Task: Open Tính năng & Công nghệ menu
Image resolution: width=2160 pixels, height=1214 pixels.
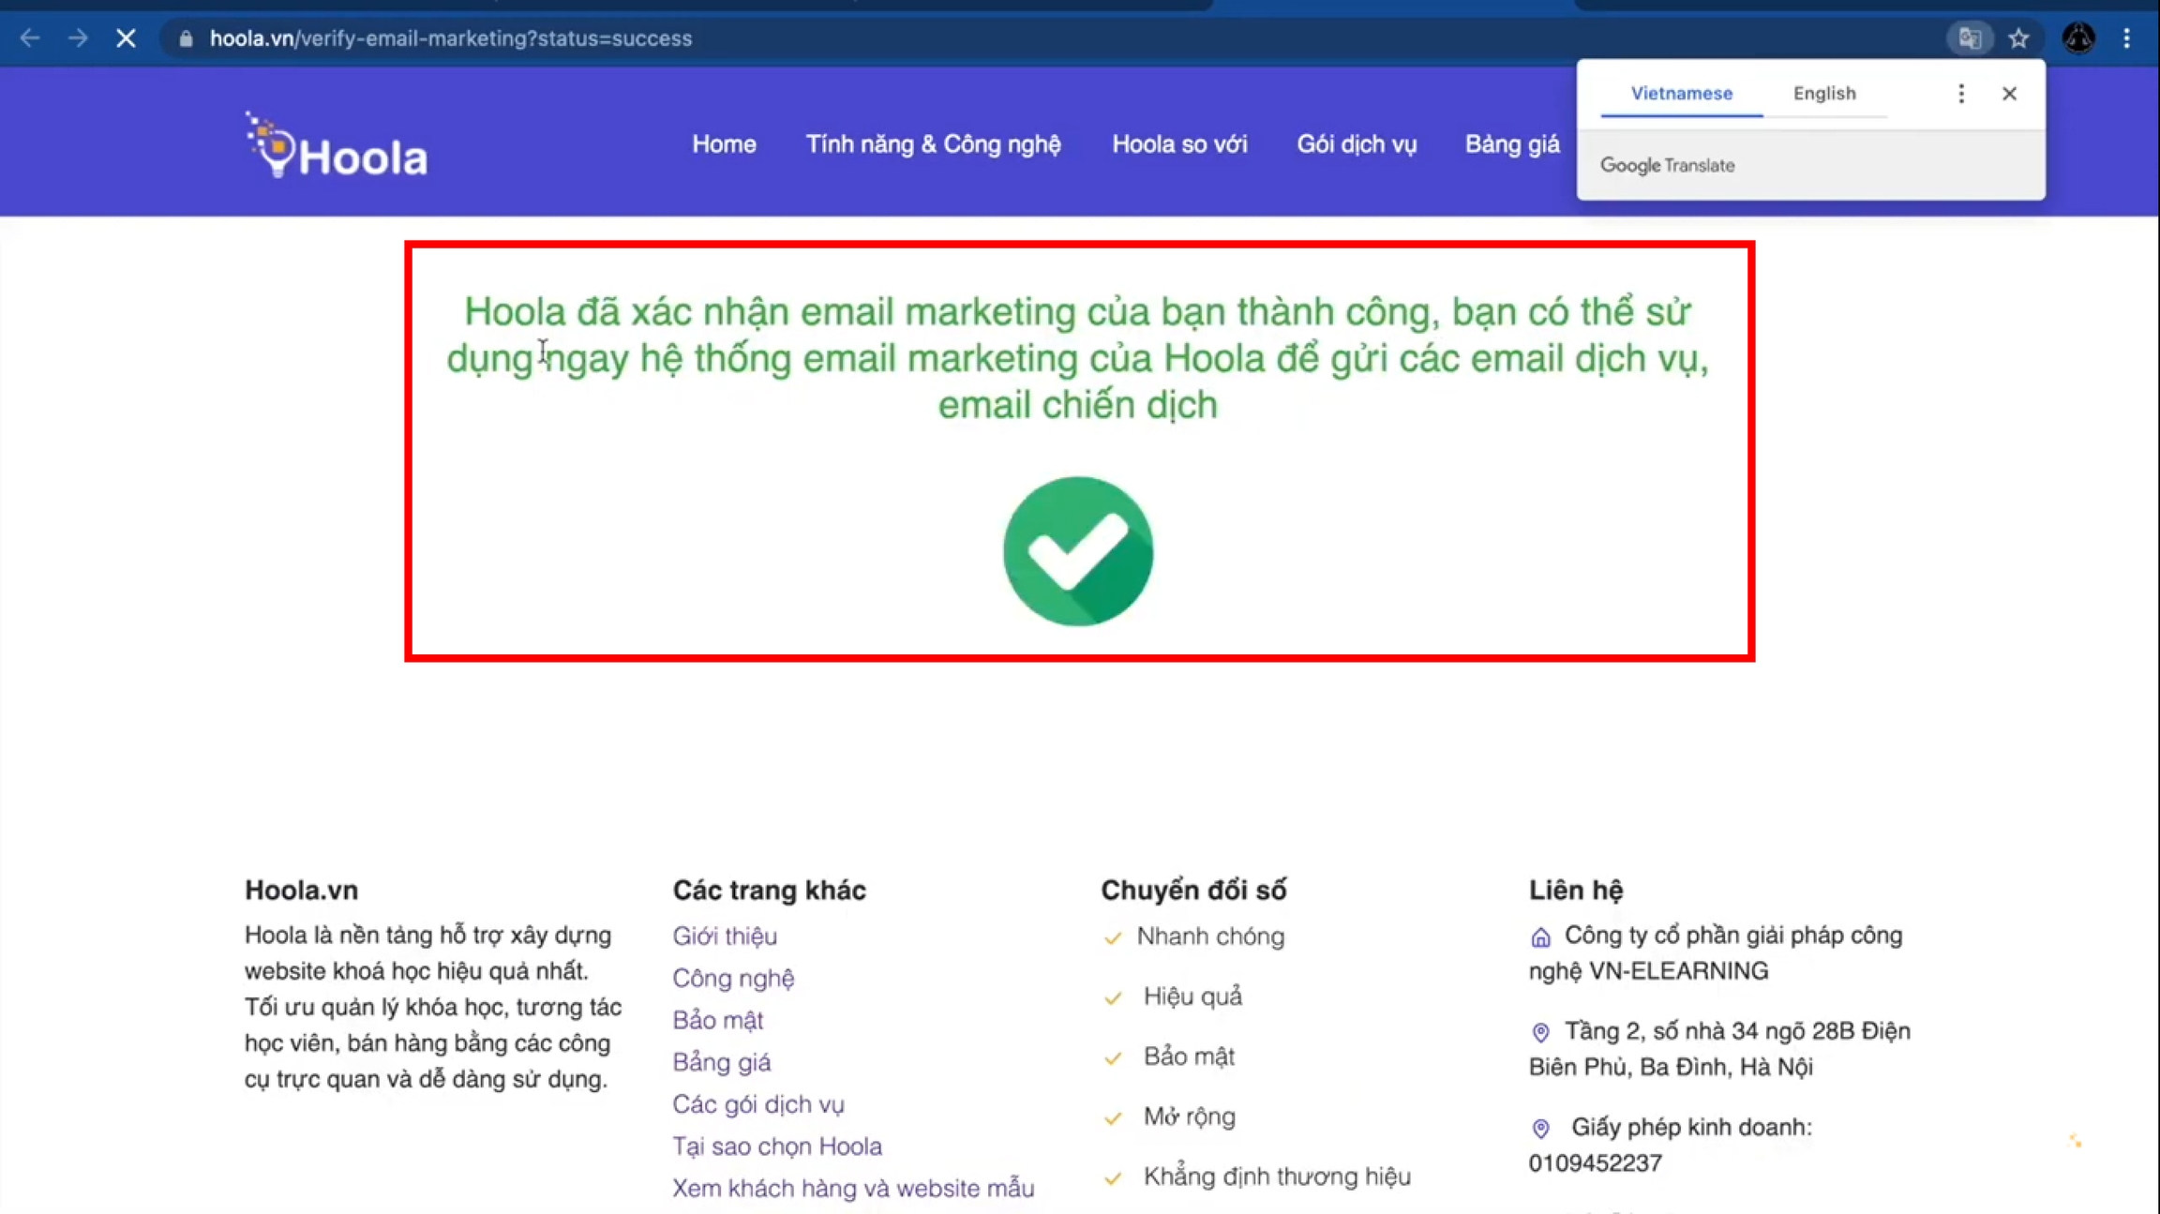Action: point(933,144)
